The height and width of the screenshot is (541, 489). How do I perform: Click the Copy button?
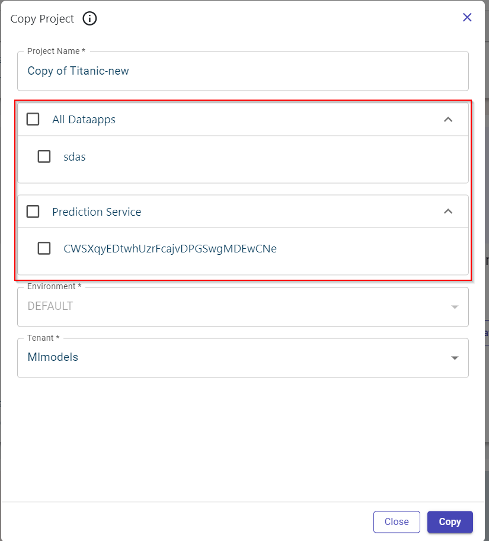point(449,522)
